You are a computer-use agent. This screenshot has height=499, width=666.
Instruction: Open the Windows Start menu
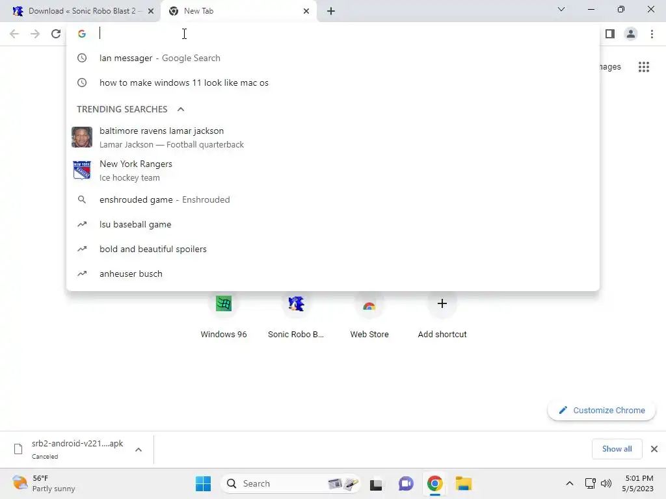coord(203,483)
